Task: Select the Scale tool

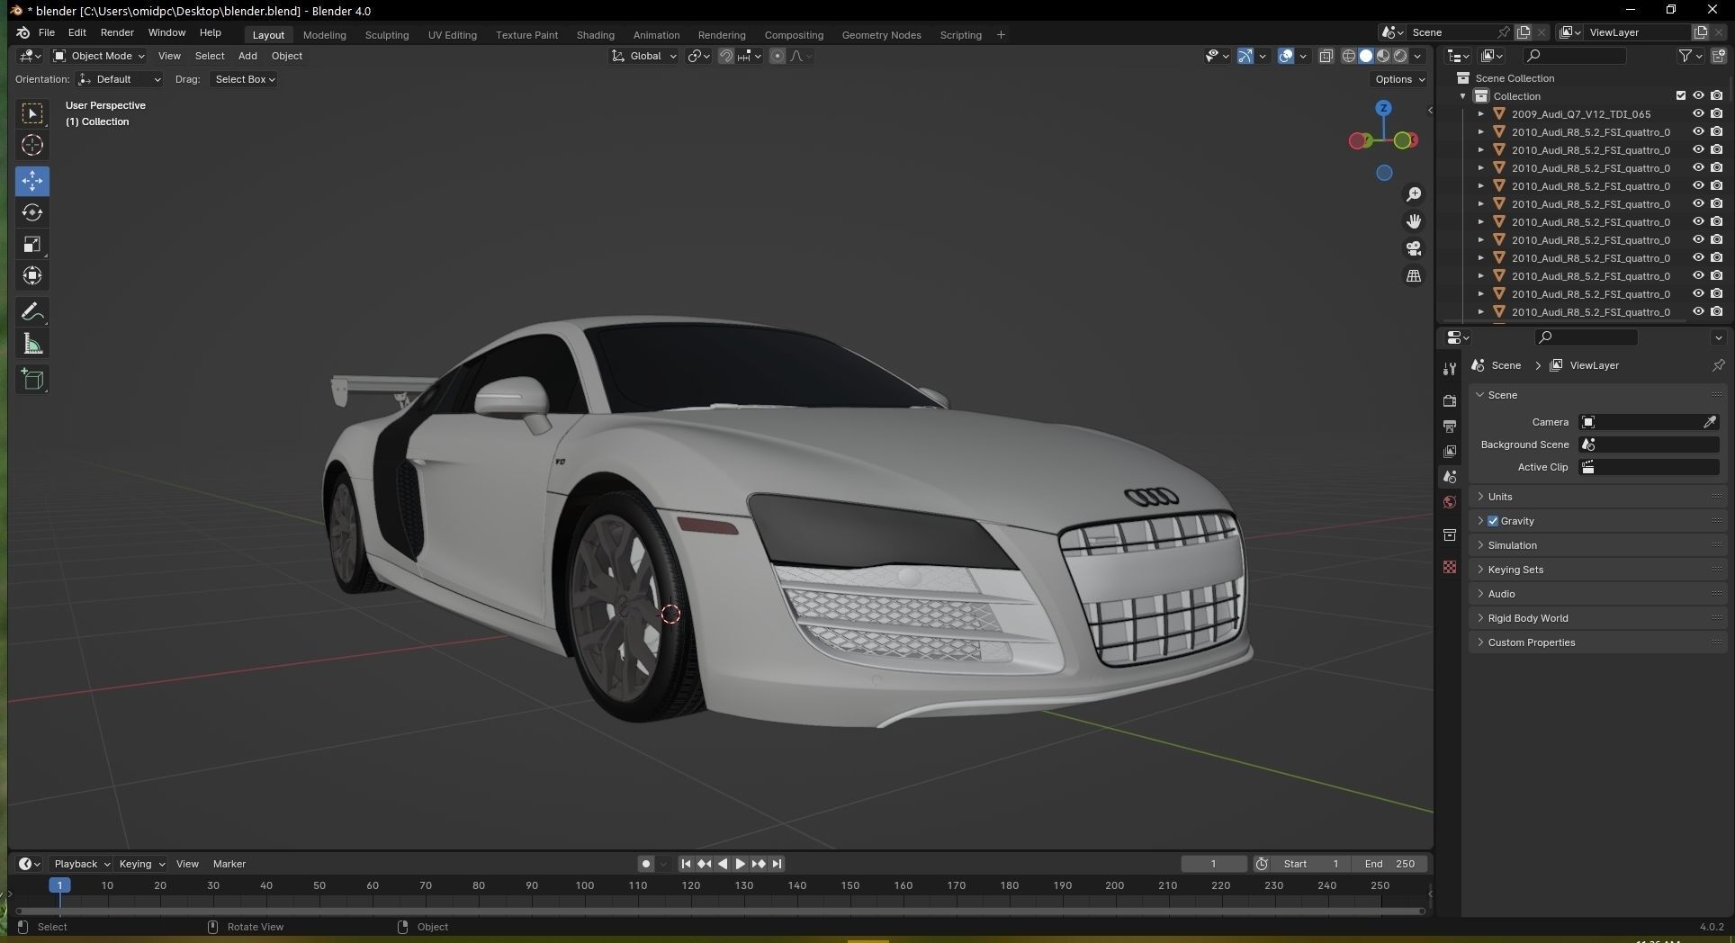Action: 32,244
